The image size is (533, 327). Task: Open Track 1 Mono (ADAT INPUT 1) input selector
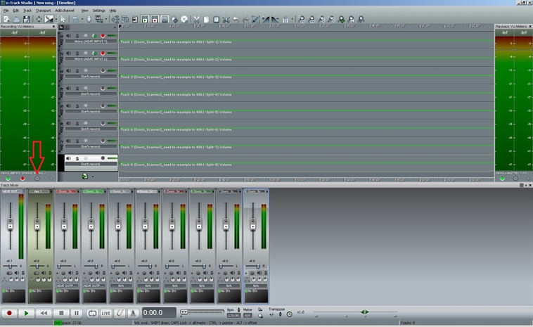(x=91, y=41)
